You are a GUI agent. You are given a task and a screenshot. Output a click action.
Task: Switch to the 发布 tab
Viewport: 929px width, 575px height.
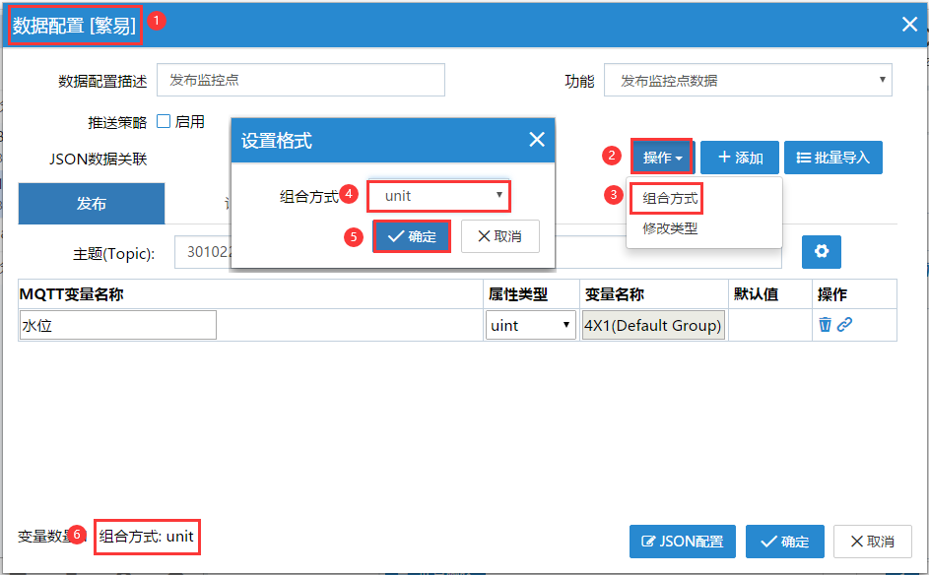(92, 204)
